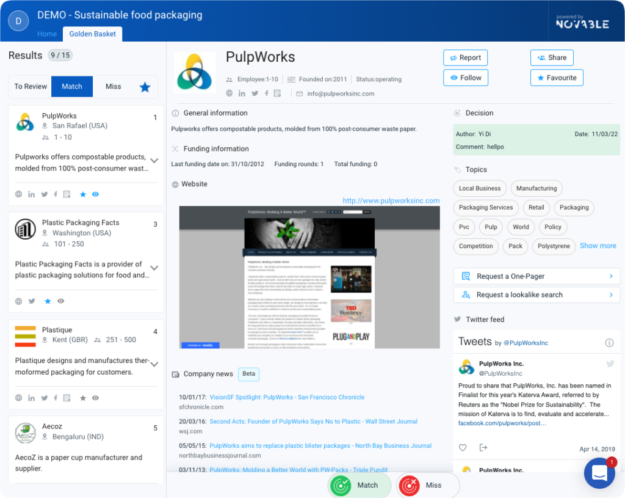Toggle star on Plastic Packaging Facts card
The image size is (625, 498).
[x=48, y=301]
